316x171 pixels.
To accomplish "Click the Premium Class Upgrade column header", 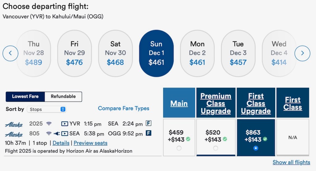I will click(x=215, y=104).
